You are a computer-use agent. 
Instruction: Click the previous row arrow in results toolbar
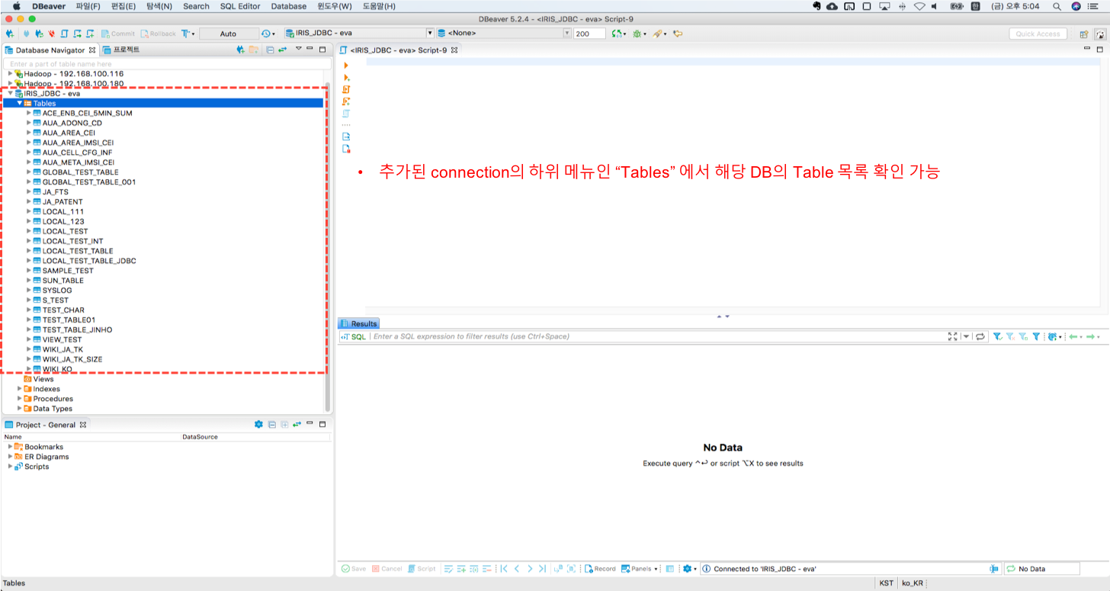click(517, 569)
